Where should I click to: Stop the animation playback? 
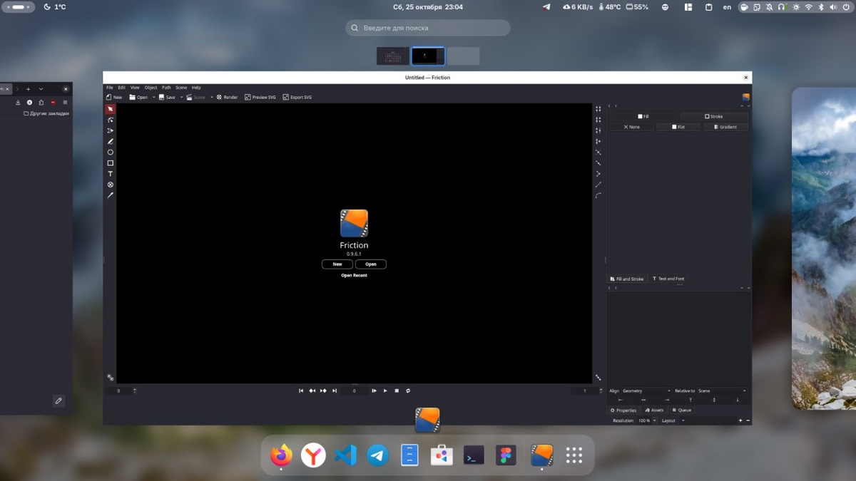pos(397,391)
